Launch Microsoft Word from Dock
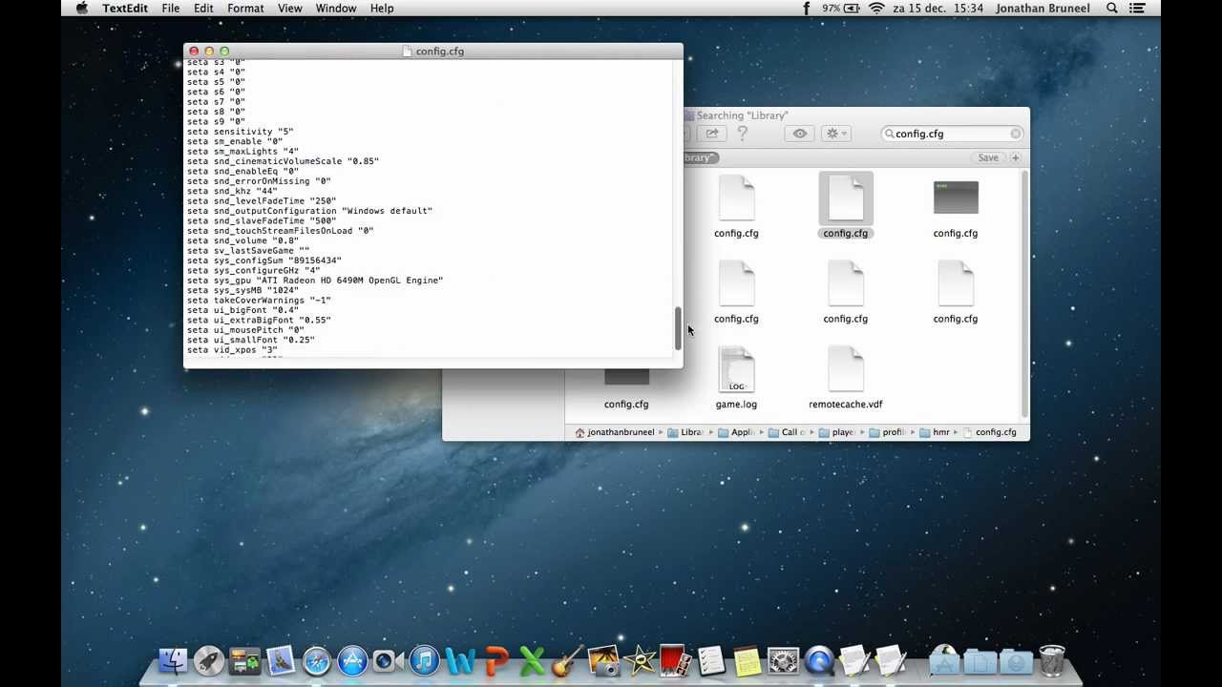This screenshot has width=1222, height=687. click(460, 660)
